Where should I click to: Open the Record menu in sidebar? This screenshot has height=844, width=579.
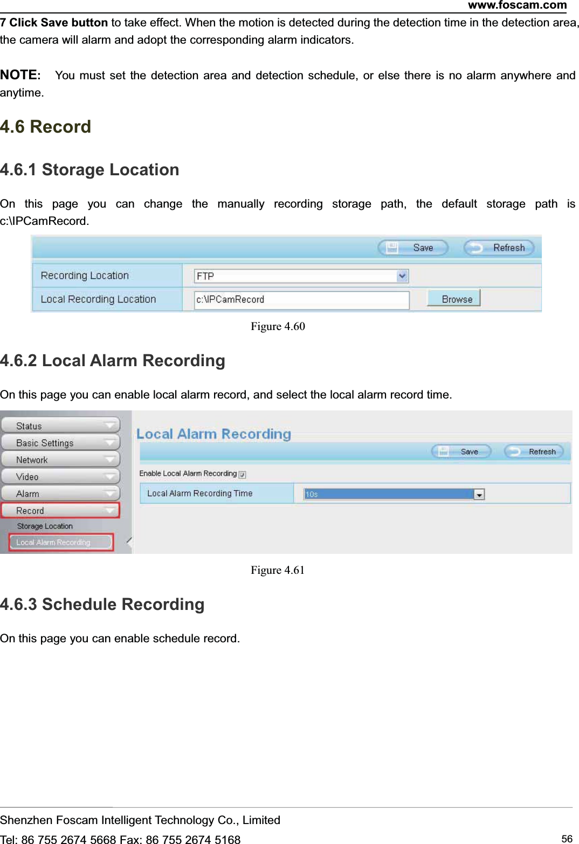[x=60, y=510]
